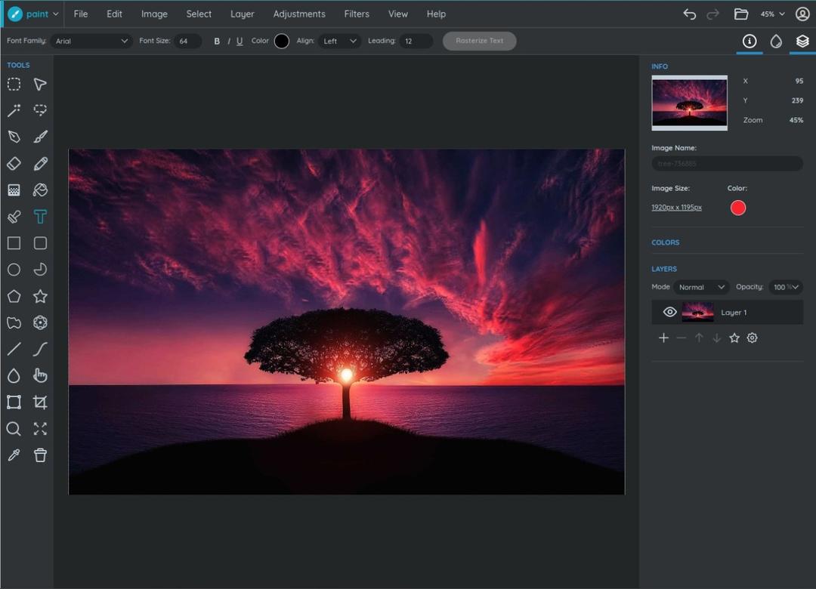Click the Image Name input field
Image resolution: width=816 pixels, height=589 pixels.
pyautogui.click(x=727, y=163)
